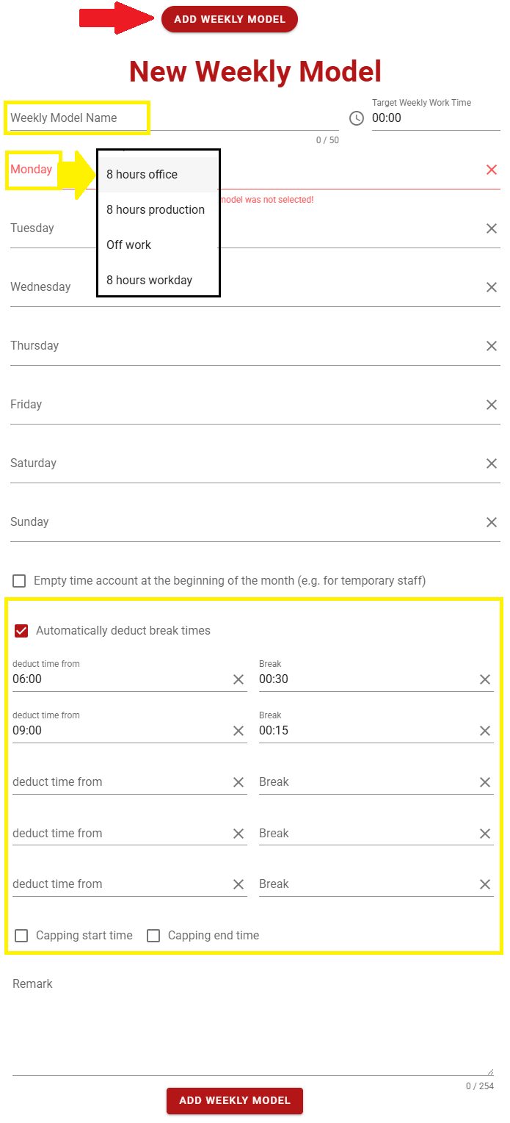Uncheck Automatically deduct break times
Viewport: 510px width, 1123px height.
[21, 631]
